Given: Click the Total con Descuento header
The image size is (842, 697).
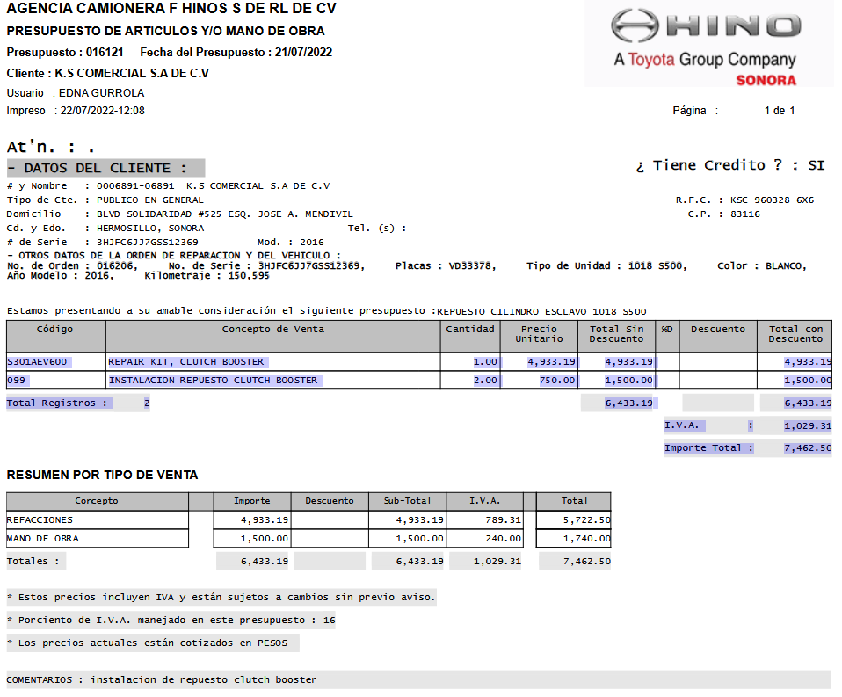Looking at the screenshot, I should coord(795,334).
